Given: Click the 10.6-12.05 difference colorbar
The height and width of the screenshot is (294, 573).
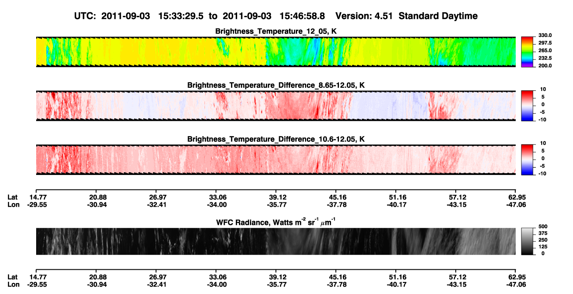Looking at the screenshot, I should [x=526, y=159].
